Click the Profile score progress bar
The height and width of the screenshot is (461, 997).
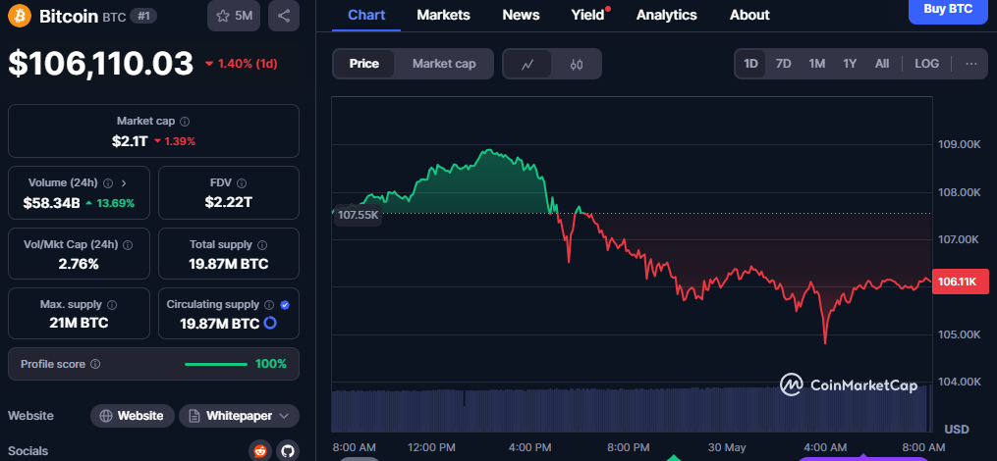(215, 365)
